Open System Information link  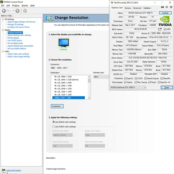(13, 170)
